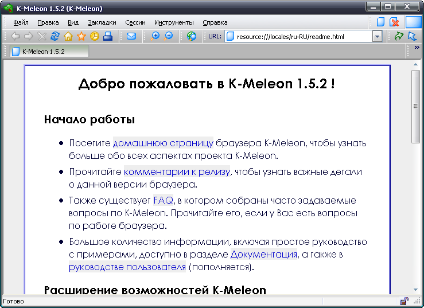Zoom out with magnifier minus icon
Image resolution: width=424 pixels, height=308 pixels.
(169, 36)
